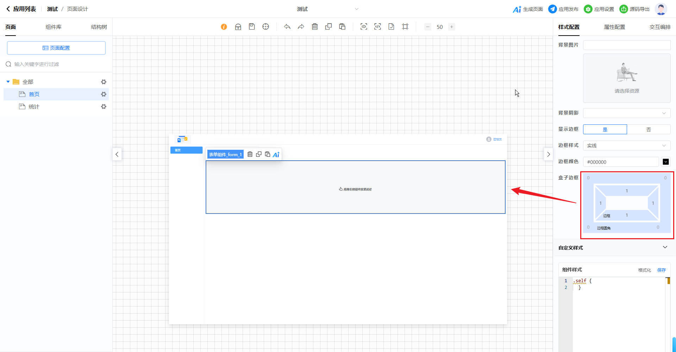The image size is (676, 352).
Task: Click the black 边框颜色 color swatch
Action: coord(665,162)
